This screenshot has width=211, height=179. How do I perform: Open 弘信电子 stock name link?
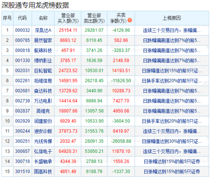click(43, 151)
